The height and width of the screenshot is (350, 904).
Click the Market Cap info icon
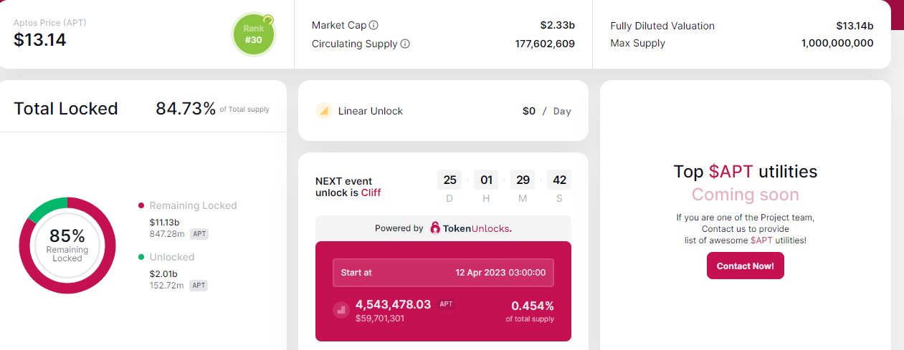point(374,25)
